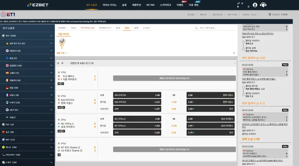
Task: Open the BET365 menu
Action: click(150, 5)
